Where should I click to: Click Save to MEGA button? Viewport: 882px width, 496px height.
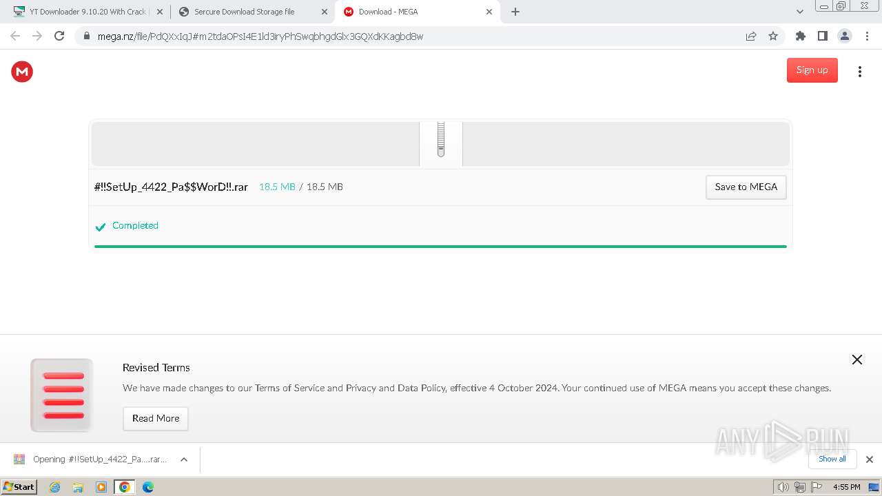tap(746, 187)
